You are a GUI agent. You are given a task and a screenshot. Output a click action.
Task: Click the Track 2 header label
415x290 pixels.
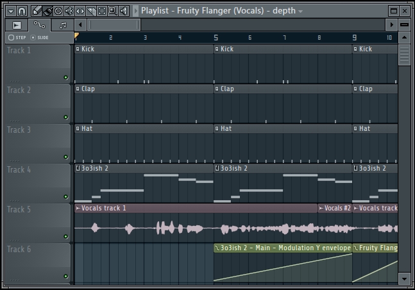click(19, 90)
